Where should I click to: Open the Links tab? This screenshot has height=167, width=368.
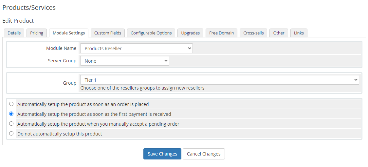(x=299, y=33)
